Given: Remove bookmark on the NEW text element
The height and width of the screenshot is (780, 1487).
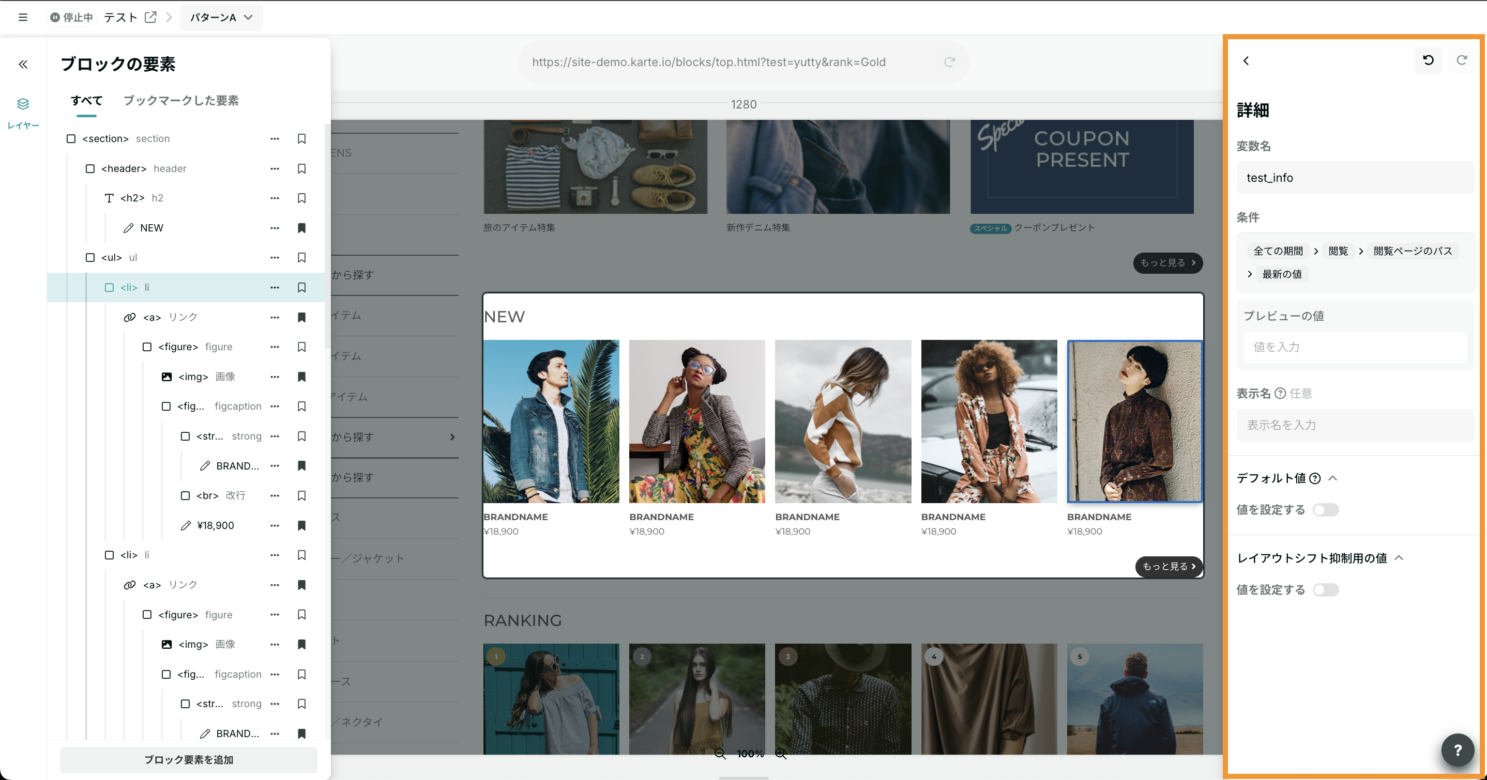Looking at the screenshot, I should click(301, 228).
